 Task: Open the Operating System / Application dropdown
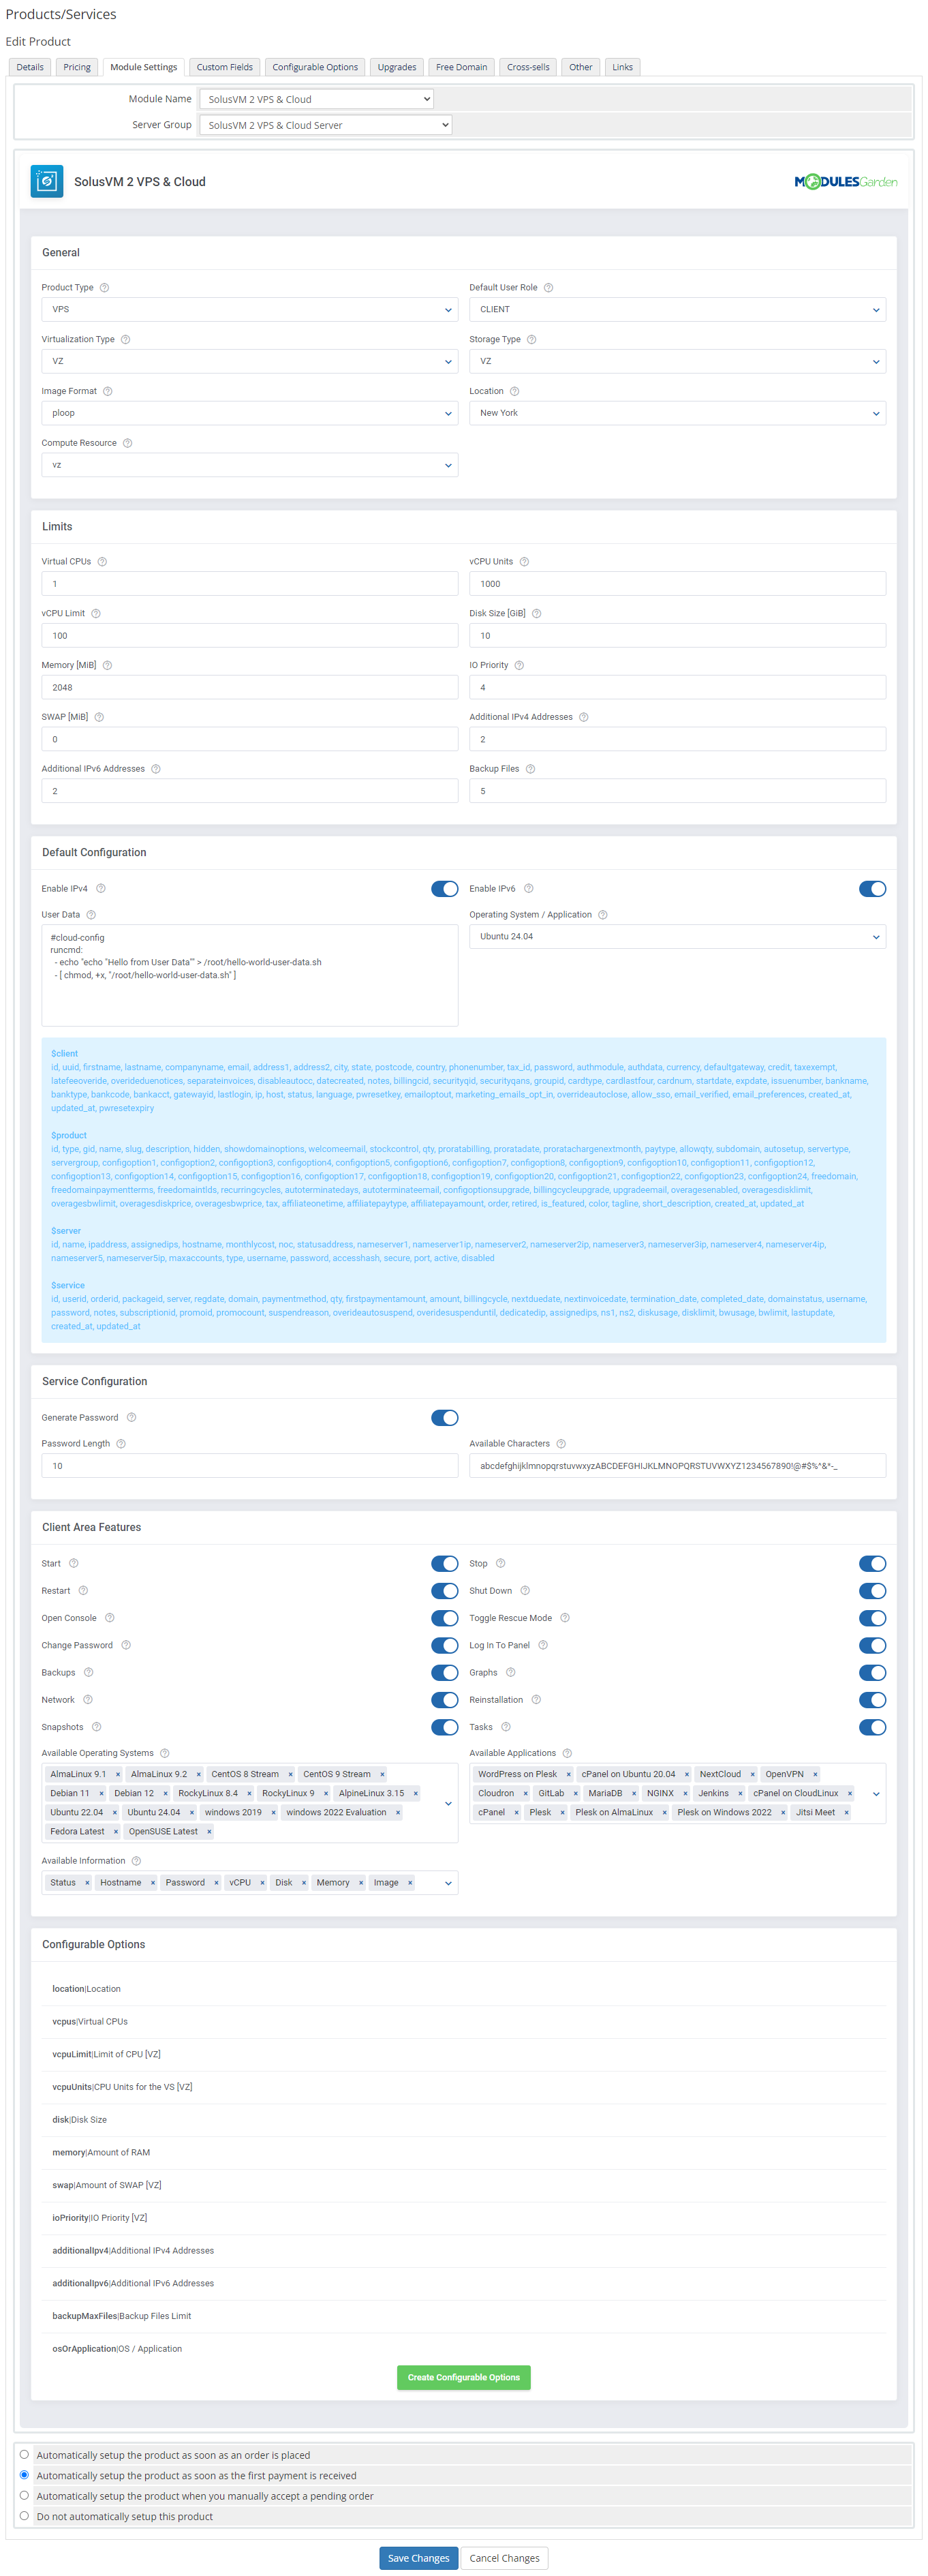[677, 937]
